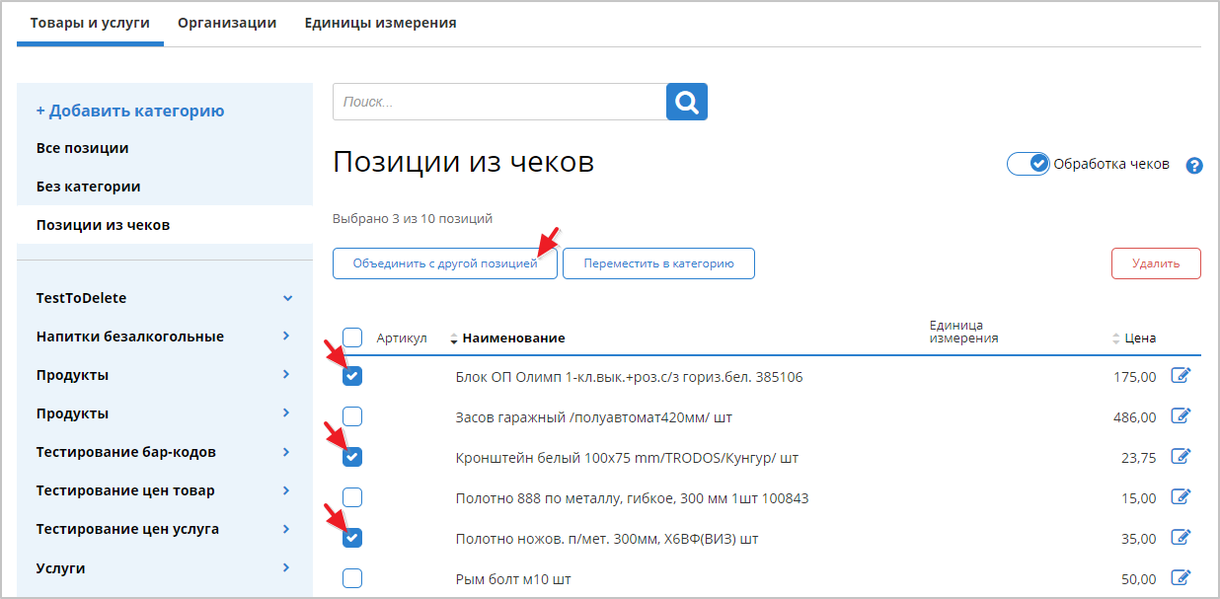Collapse the TestToDelete category
This screenshot has height=599, width=1220.
coord(287,298)
